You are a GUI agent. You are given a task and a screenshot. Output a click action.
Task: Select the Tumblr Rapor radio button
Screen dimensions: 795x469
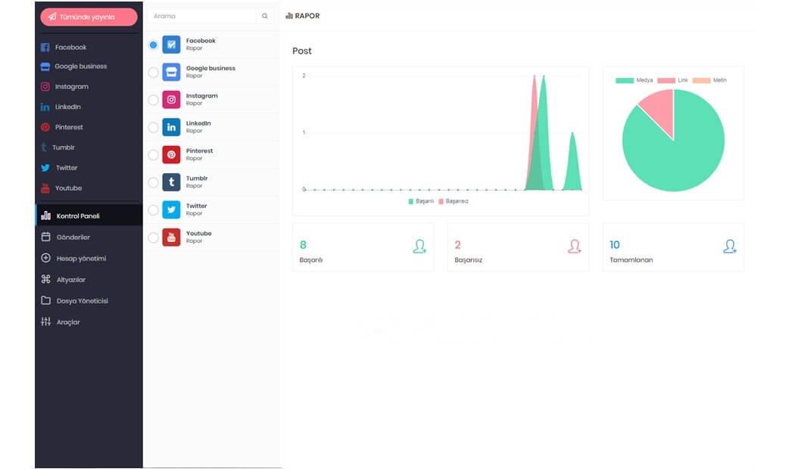(x=153, y=182)
